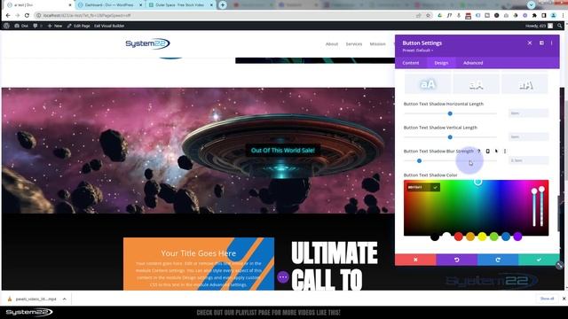This screenshot has height=319, width=568.
Task: Switch to the Advanced tab
Action: coord(473,63)
